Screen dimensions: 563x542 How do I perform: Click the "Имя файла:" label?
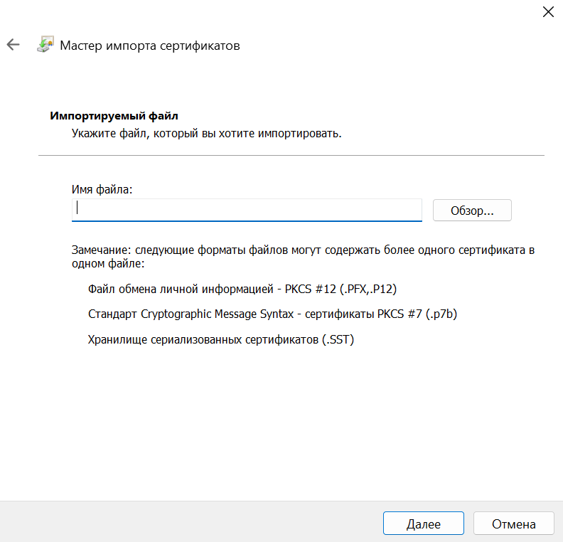click(102, 189)
